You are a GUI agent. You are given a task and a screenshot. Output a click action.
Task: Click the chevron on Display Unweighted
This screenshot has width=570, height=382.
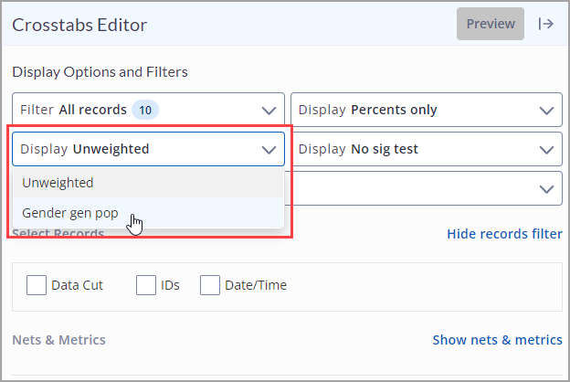(x=269, y=150)
